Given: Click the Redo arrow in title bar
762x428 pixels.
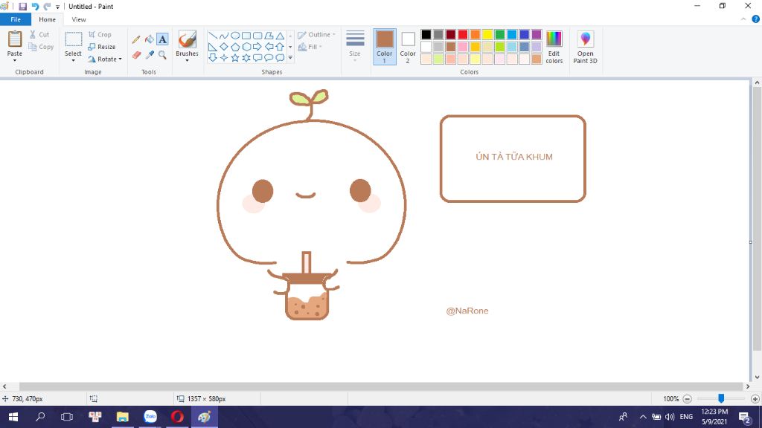Looking at the screenshot, I should [x=47, y=6].
